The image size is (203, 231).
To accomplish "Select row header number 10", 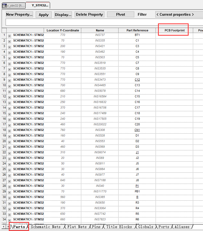I will [4, 85].
